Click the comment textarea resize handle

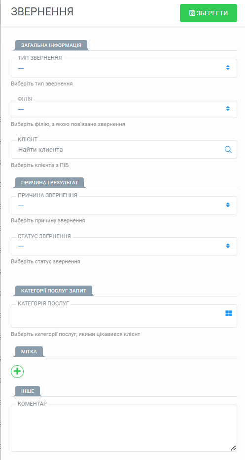233,448
